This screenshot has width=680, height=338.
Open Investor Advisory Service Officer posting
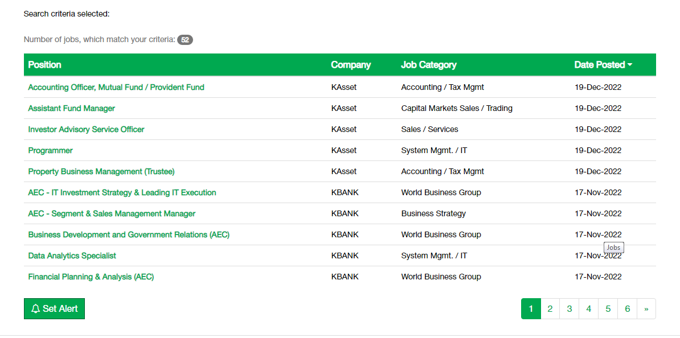[x=87, y=129]
